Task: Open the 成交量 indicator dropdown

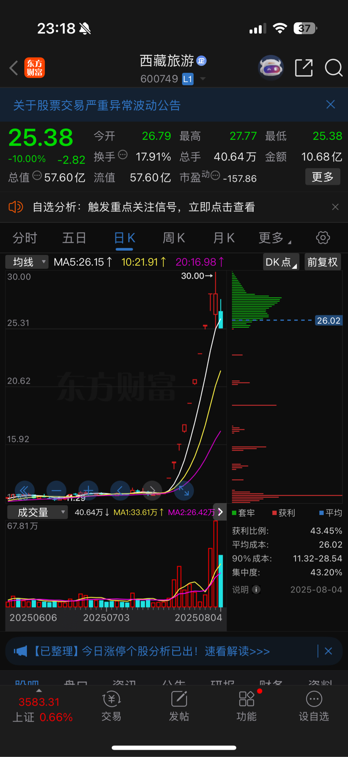Action: click(x=38, y=512)
